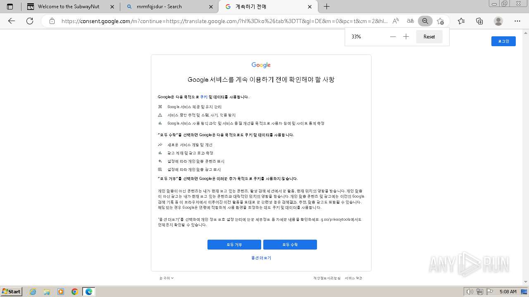
Task: Open Read aloud from address bar
Action: pyautogui.click(x=396, y=21)
